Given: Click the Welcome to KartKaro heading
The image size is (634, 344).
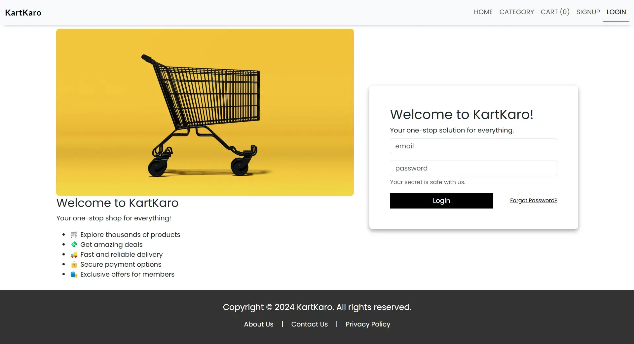Looking at the screenshot, I should pos(117,203).
